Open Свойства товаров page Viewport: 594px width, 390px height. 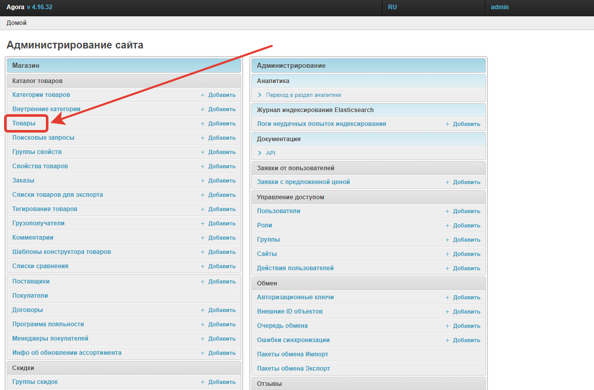click(x=40, y=166)
